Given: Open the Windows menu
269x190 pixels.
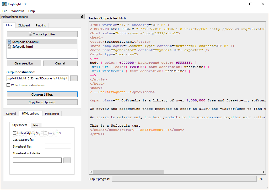Looking at the screenshot, I should (x=18, y=11).
